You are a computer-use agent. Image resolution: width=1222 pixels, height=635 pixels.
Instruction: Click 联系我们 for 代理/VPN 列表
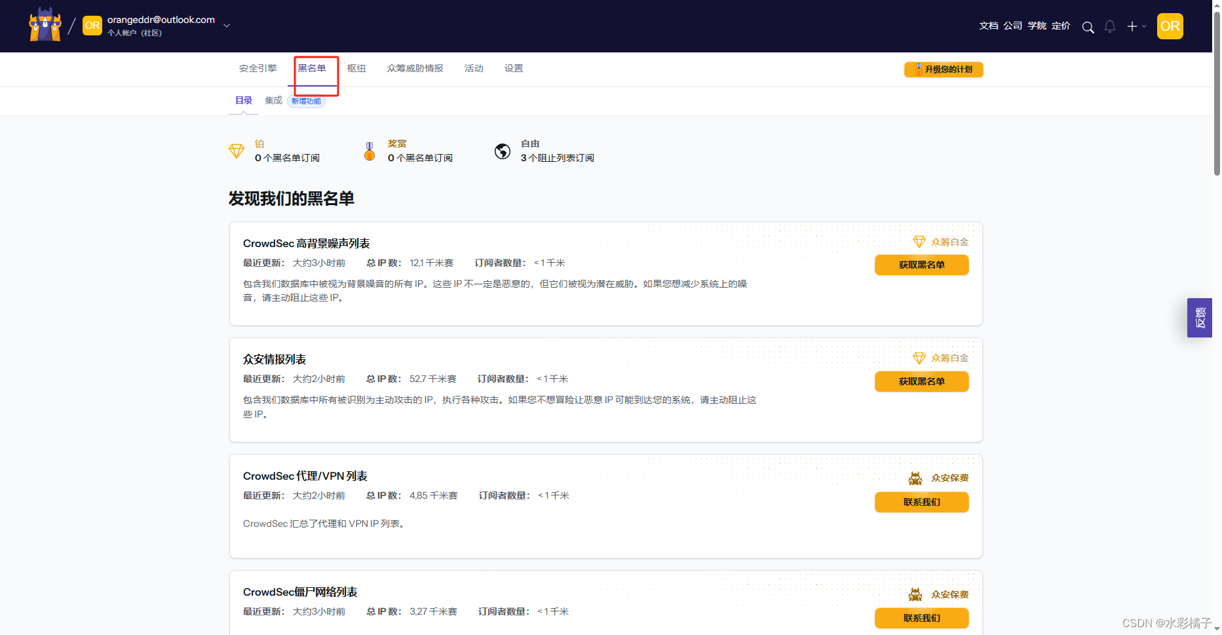[x=921, y=502]
